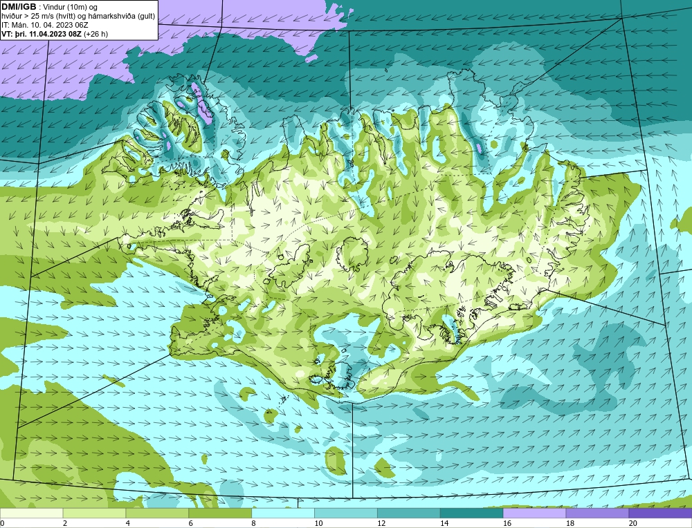Screen dimensions: 692x528
Task: Click the 'hviður > 25 m/s' description line
Action: pyautogui.click(x=79, y=17)
